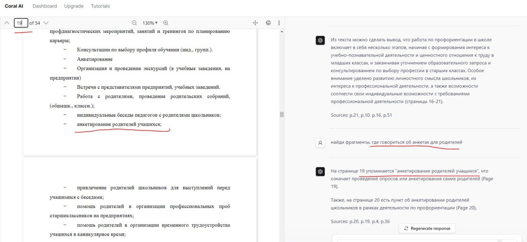Screen dimensions: 527x242
Task: Click the AI avatar icon beside the first answer
Action: [320, 40]
